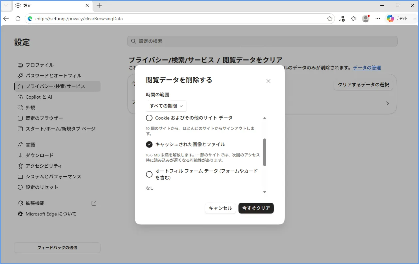
Task: Open スタート/ホーム/新規タブ ページ section
Action: 57,129
